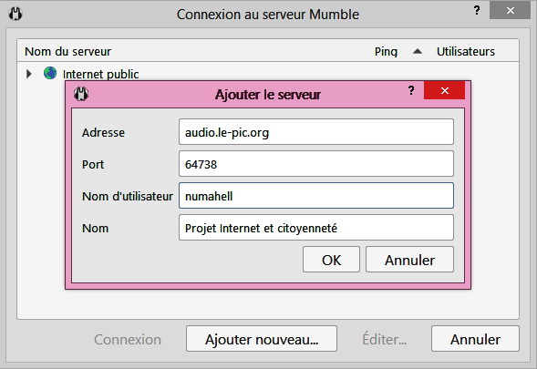Click the help question mark of Connexion window
Screen dimensions: 537x369
tap(477, 10)
